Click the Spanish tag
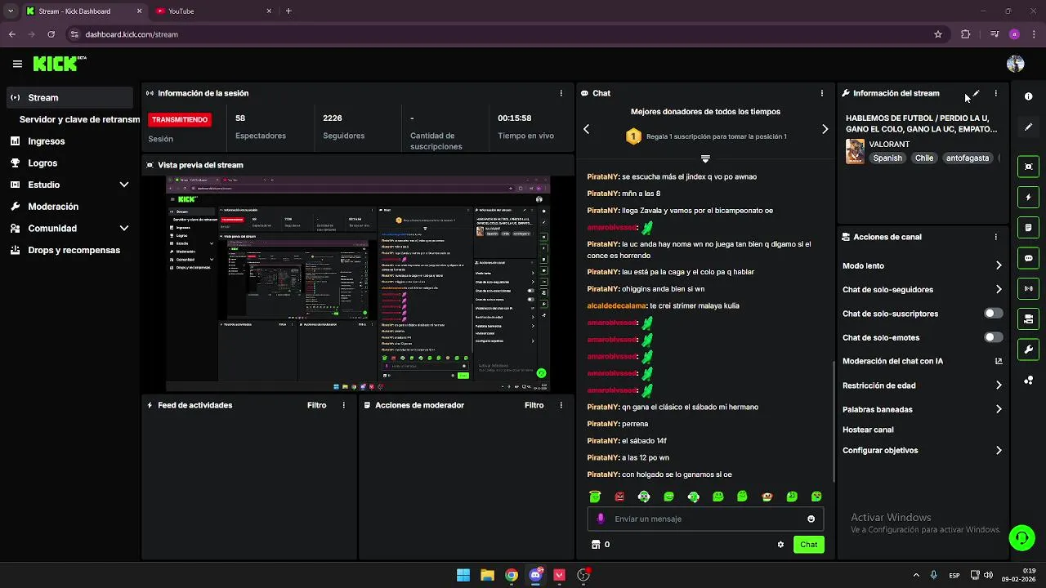Screen dimensions: 1046x588 pyautogui.click(x=887, y=158)
